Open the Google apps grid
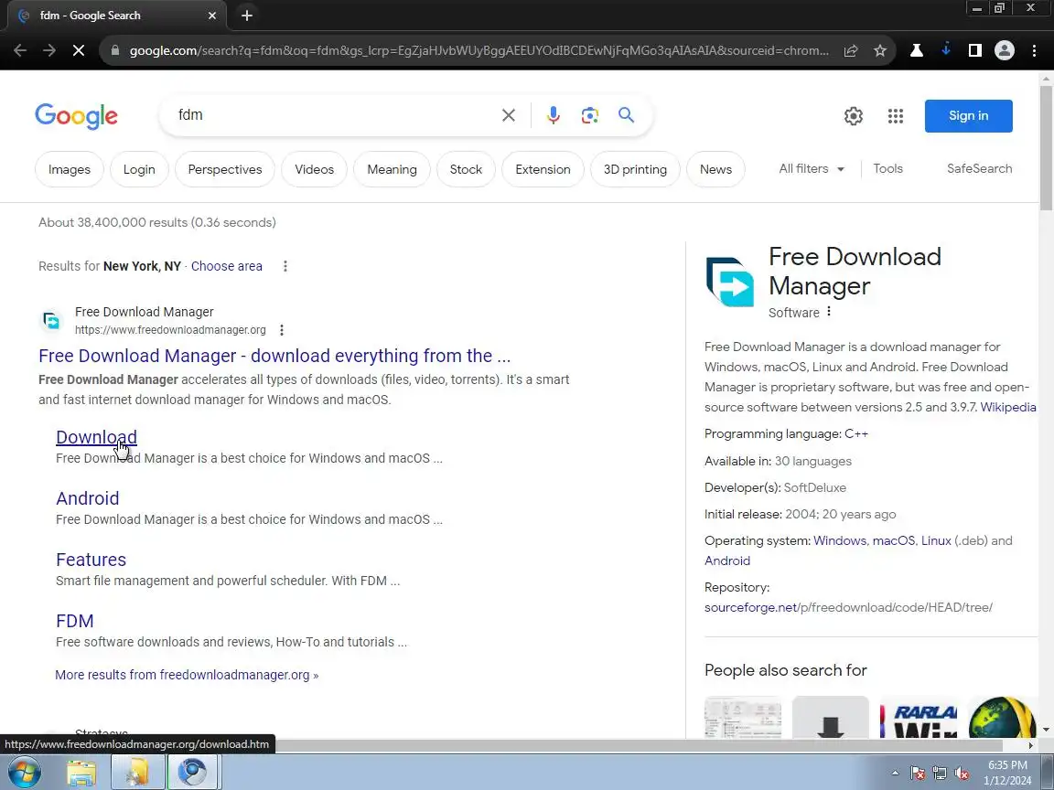 pos(896,115)
